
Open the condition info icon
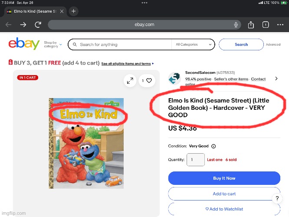[213, 146]
